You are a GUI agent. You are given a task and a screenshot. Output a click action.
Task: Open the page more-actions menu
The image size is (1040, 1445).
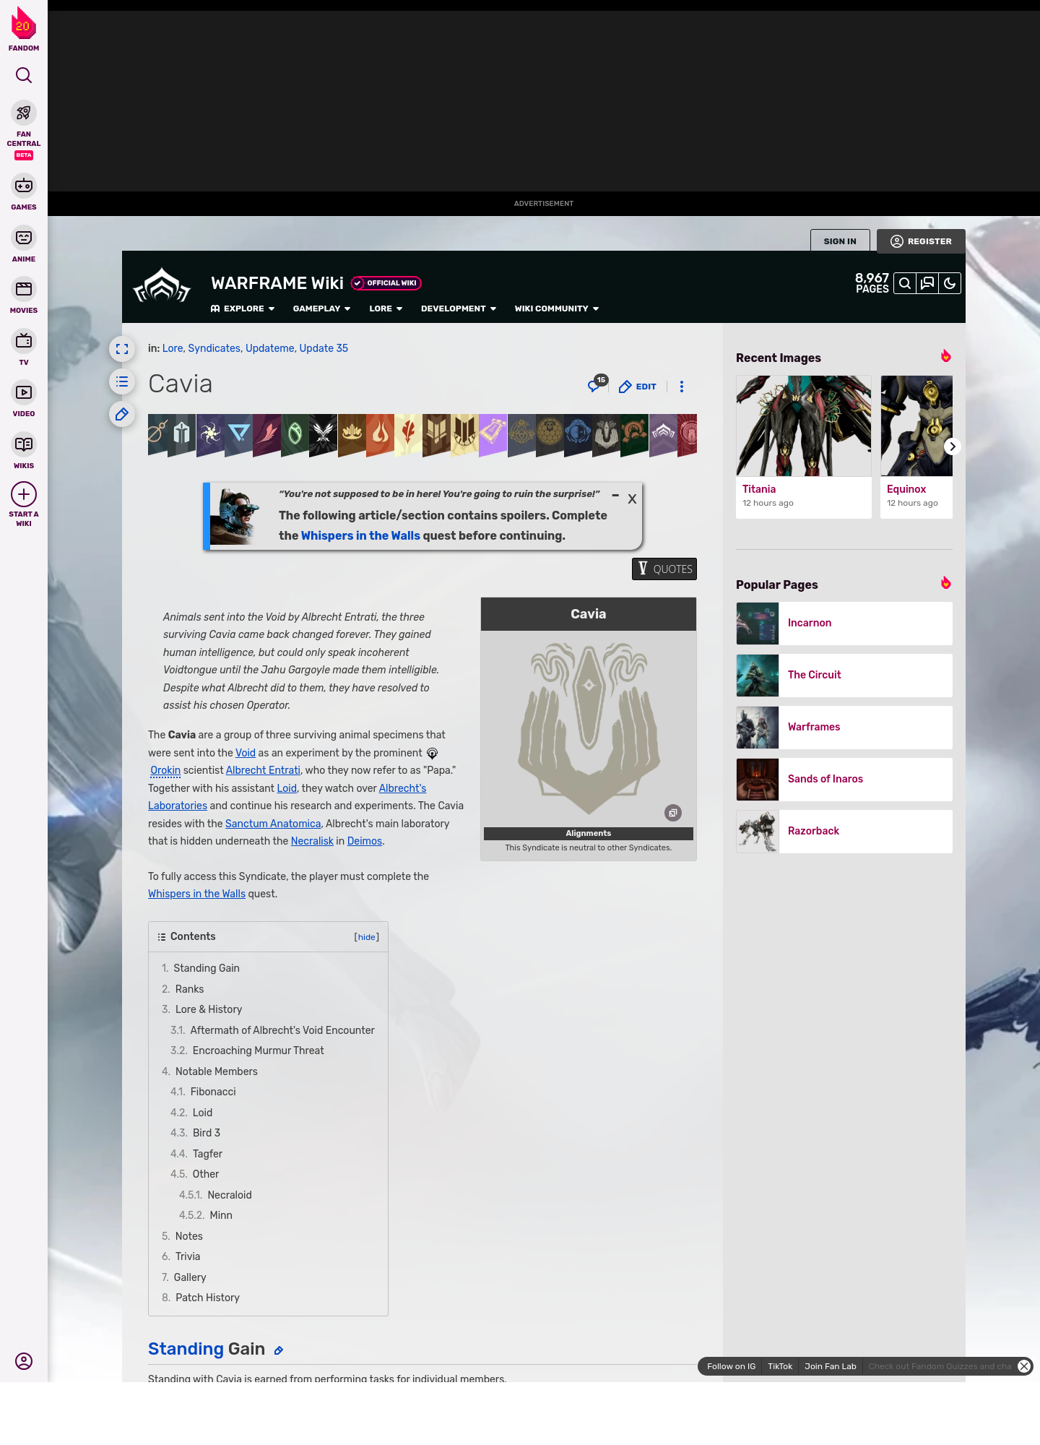tap(682, 387)
